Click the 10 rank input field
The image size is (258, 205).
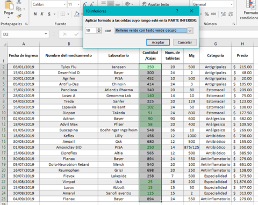tap(91, 31)
